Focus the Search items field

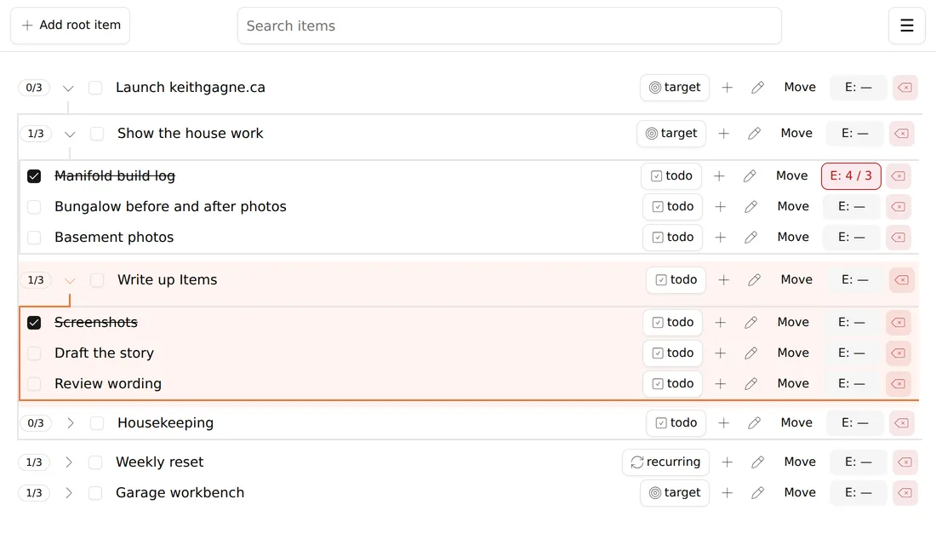509,26
